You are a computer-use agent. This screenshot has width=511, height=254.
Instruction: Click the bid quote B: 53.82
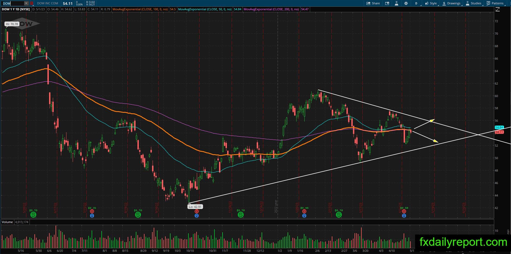tap(91, 2)
